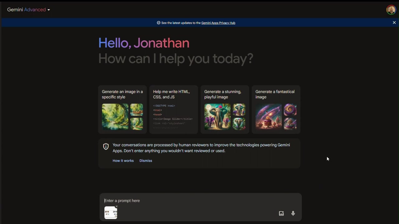Choose the 'Help me write HTML, CSS, and JS' suggestion

click(174, 110)
